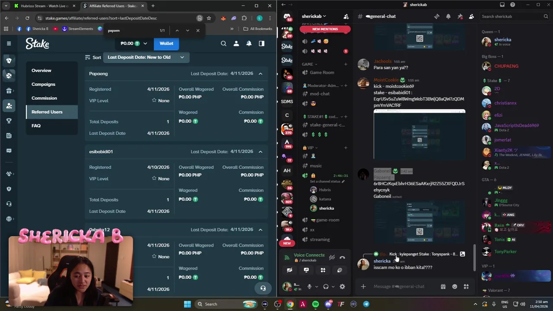Screen dimensions: 553x311
Task: Close the find-in-page bar
Action: pyautogui.click(x=198, y=31)
